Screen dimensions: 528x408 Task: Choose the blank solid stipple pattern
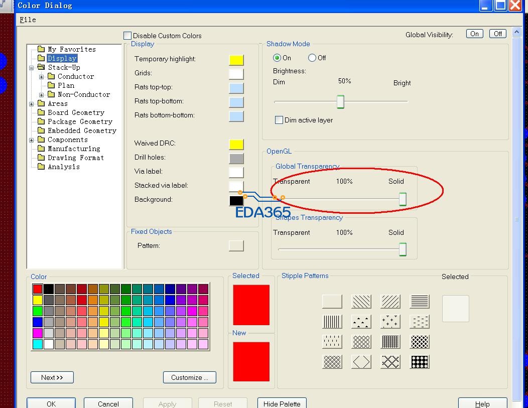tap(332, 301)
